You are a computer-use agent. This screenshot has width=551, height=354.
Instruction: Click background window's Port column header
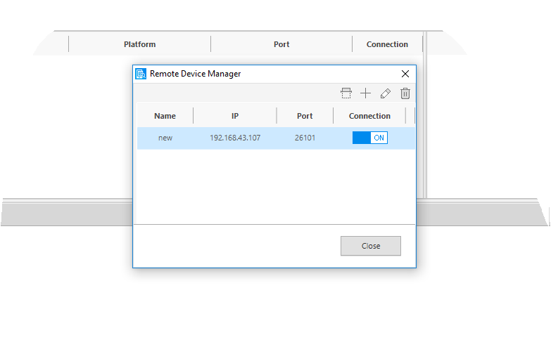point(281,44)
